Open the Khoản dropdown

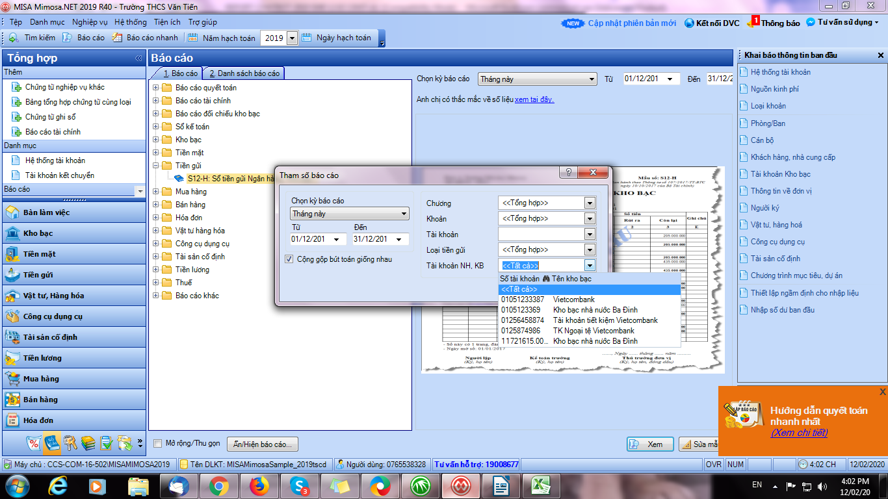[590, 218]
